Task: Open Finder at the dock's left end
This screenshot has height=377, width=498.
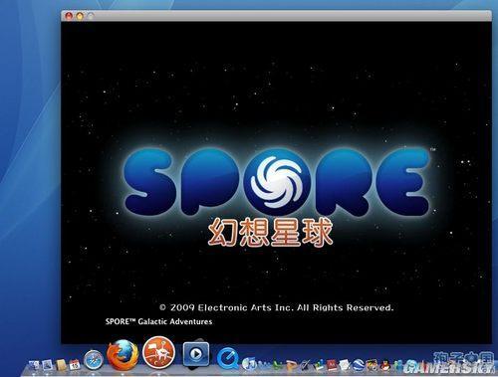Action: click(34, 365)
